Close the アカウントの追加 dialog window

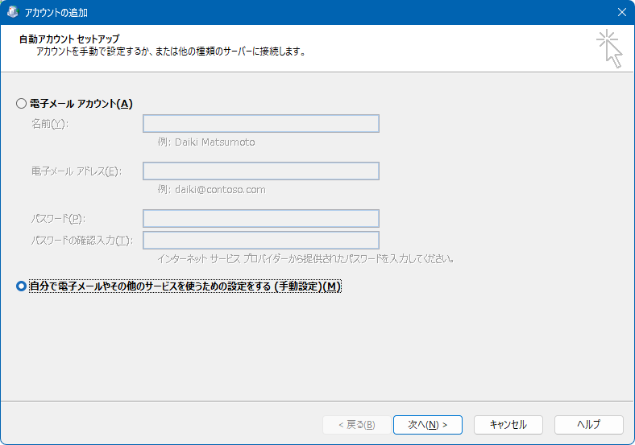(621, 13)
